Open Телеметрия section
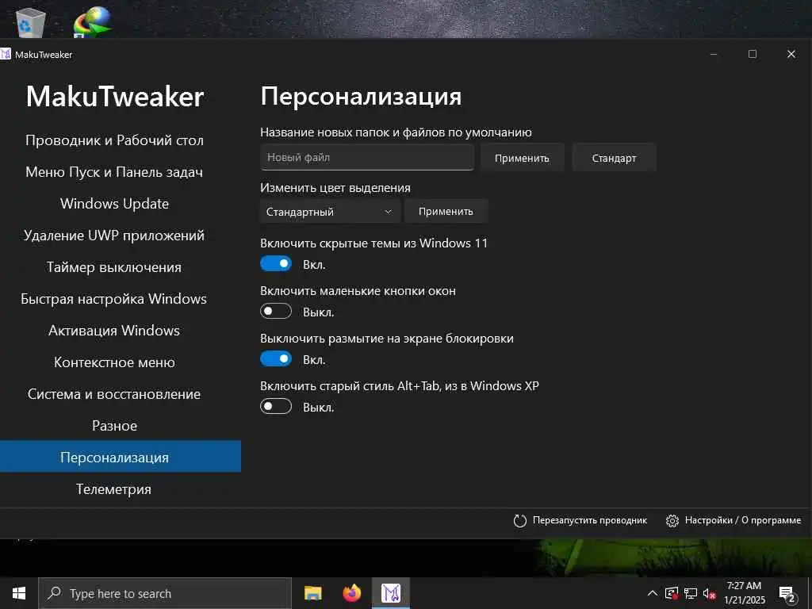 point(114,488)
